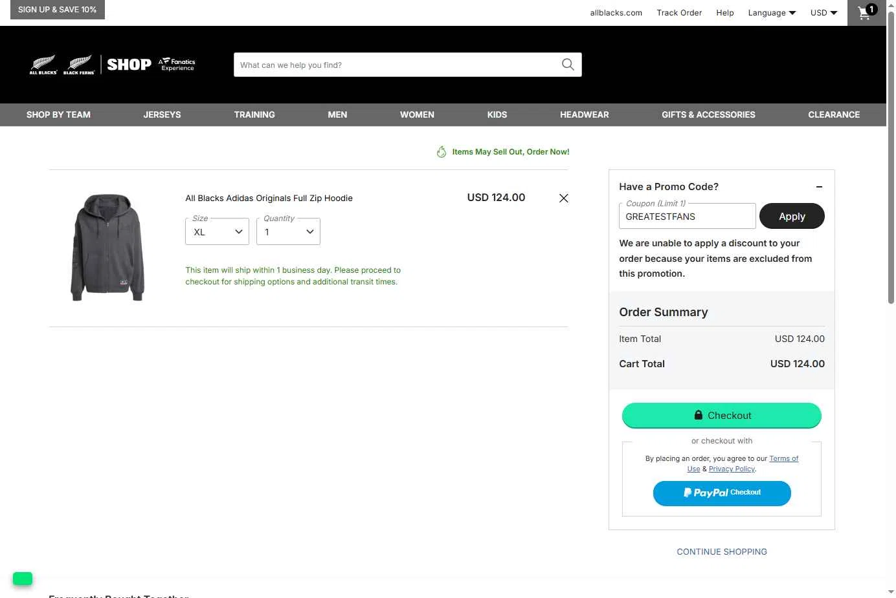Collapse the promo code section
The width and height of the screenshot is (896, 598).
[x=819, y=187]
